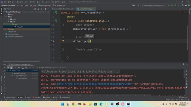Expand all test results in Run panel

point(23,68)
